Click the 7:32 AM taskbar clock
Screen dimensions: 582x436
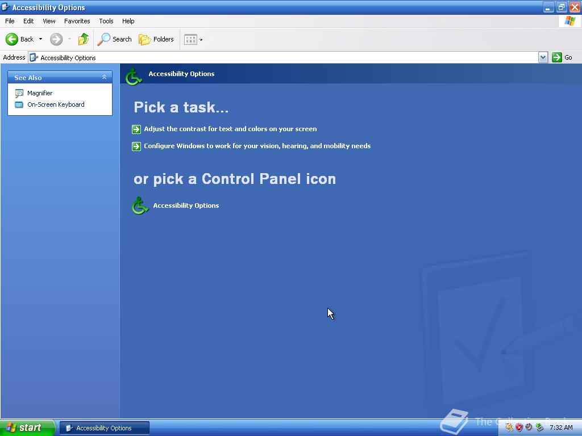click(561, 427)
